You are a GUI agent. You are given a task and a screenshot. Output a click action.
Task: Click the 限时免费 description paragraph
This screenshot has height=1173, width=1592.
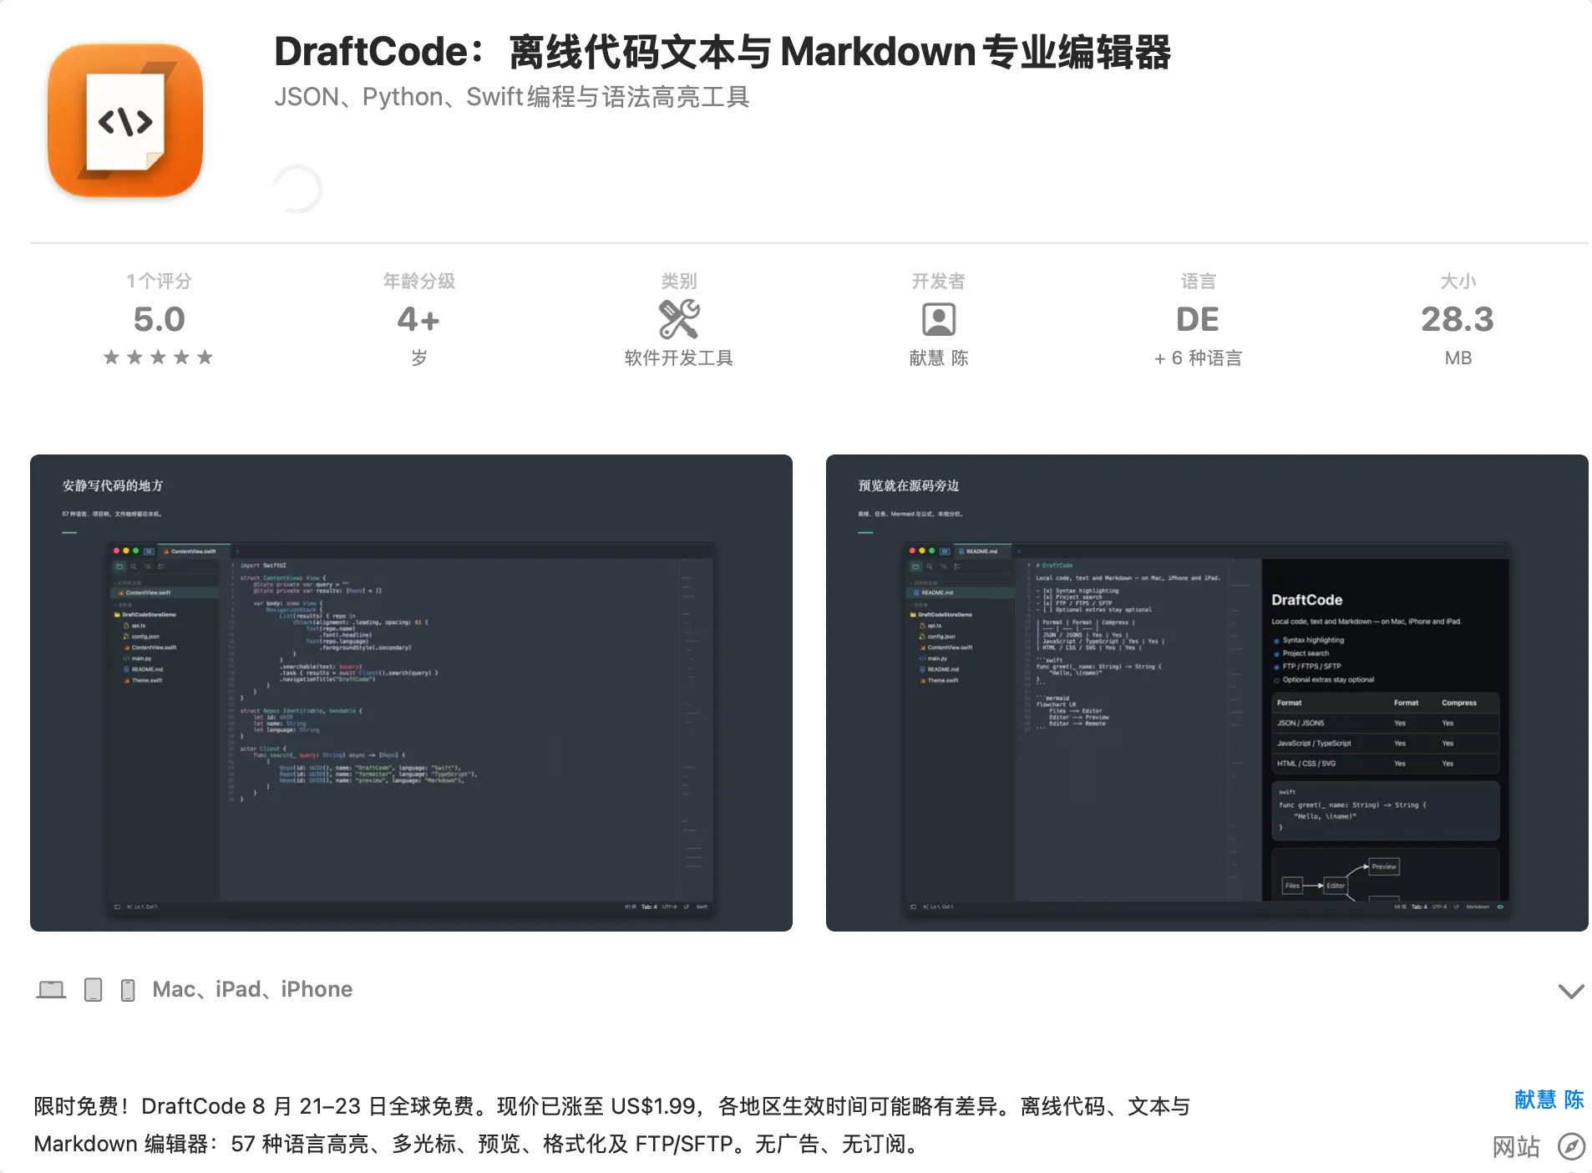(x=611, y=1125)
